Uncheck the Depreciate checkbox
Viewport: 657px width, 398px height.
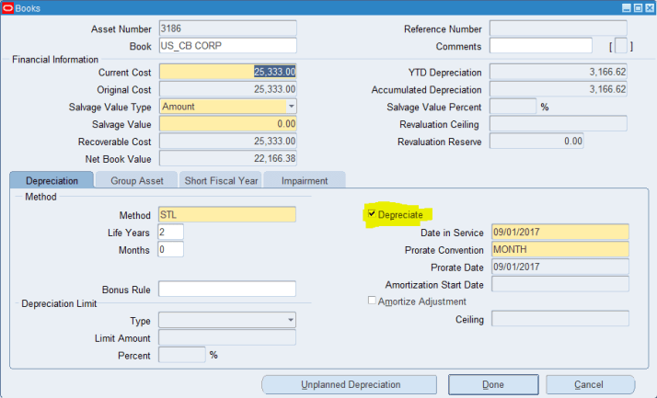click(372, 214)
